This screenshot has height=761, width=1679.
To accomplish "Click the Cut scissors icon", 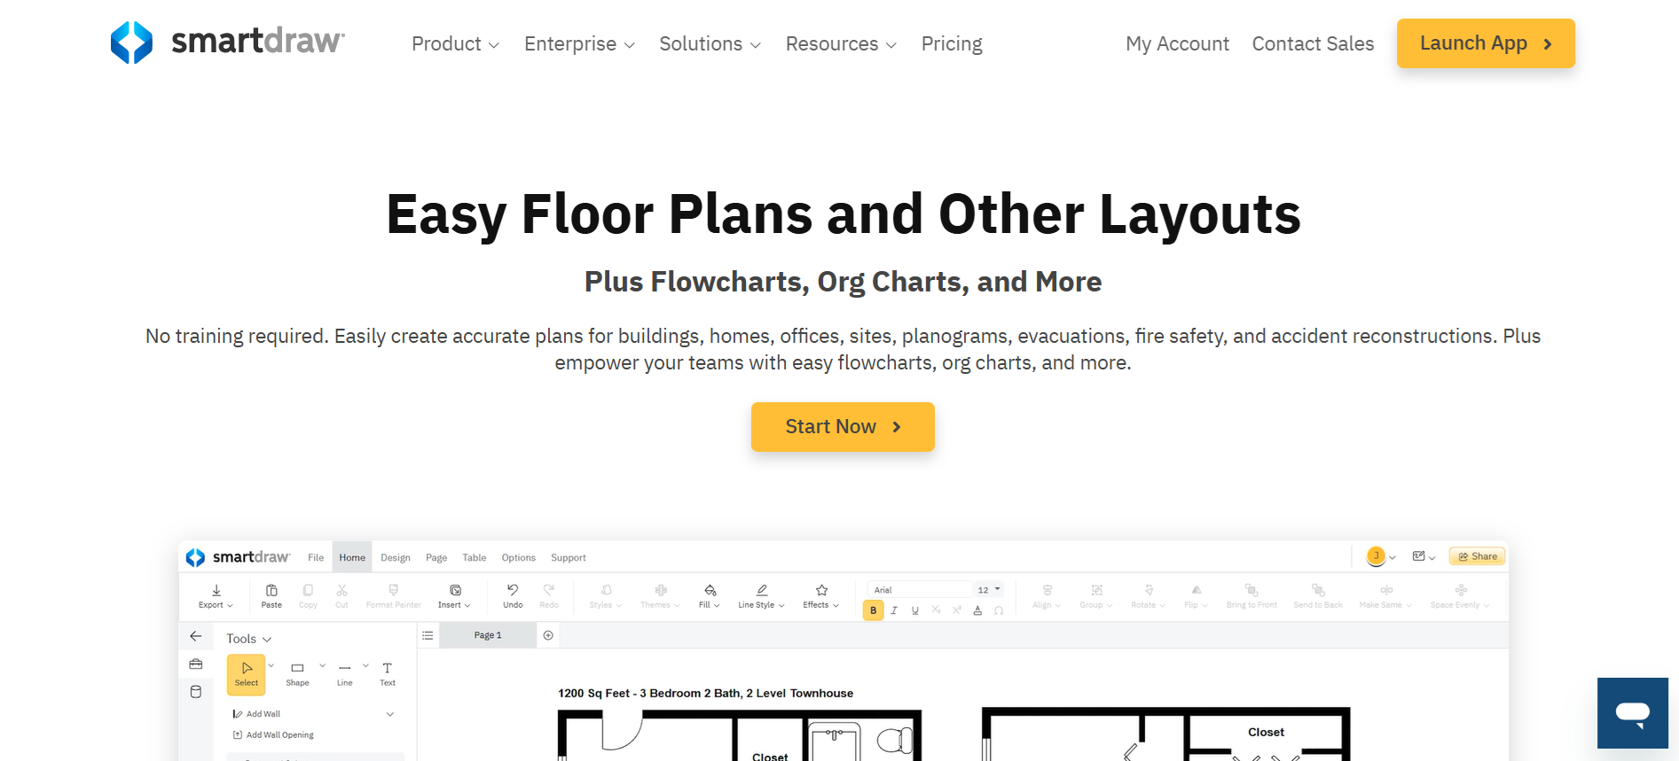I will 341,590.
